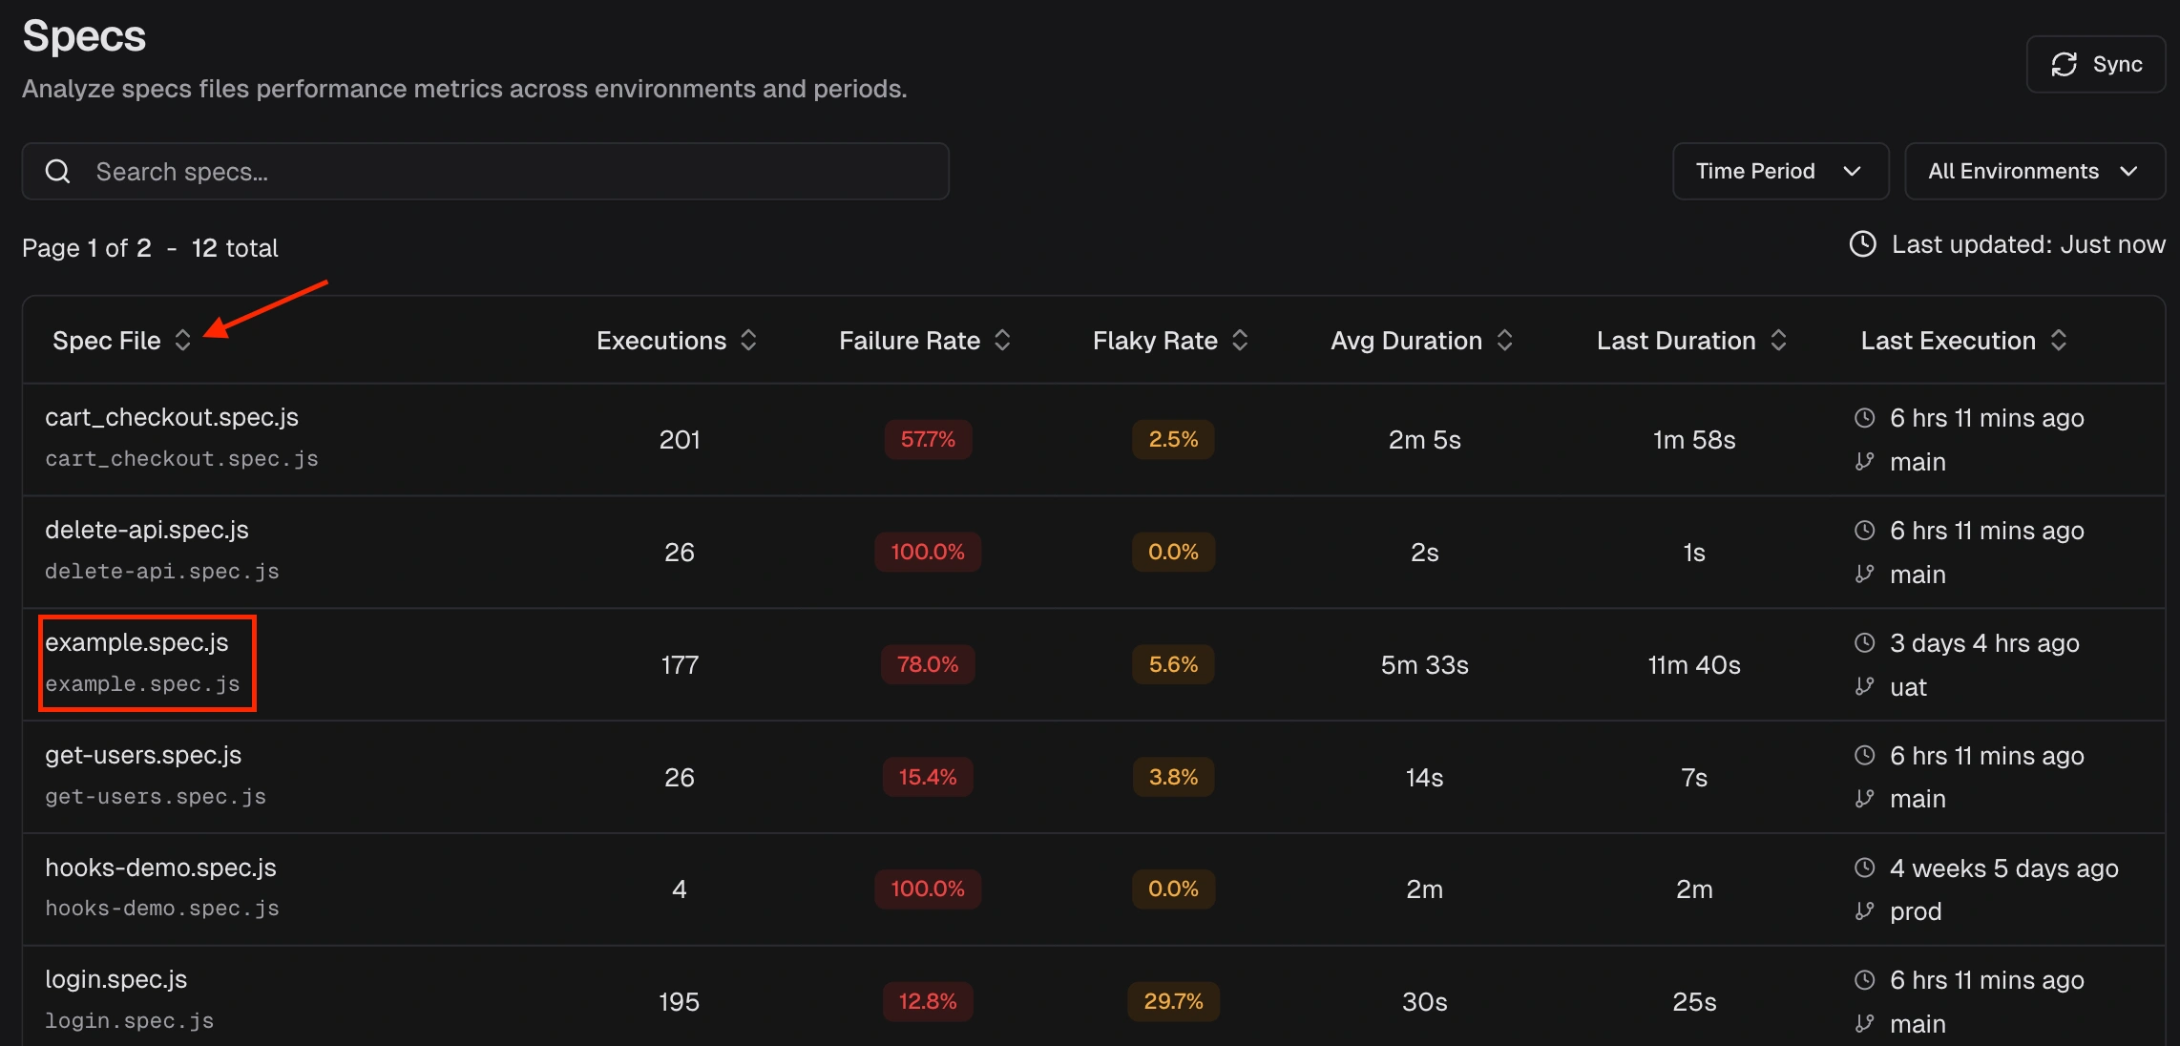Click the clock icon beside Last updated
Screen dimensions: 2180x1046
pos(1862,244)
